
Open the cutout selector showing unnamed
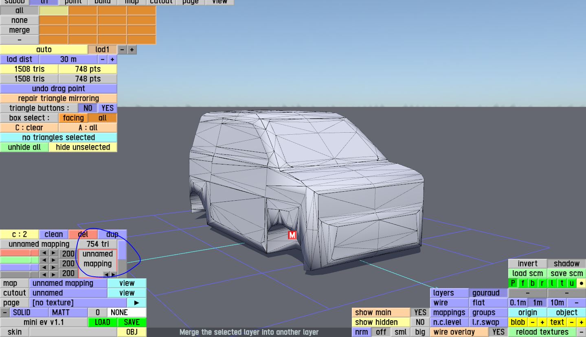[68, 293]
